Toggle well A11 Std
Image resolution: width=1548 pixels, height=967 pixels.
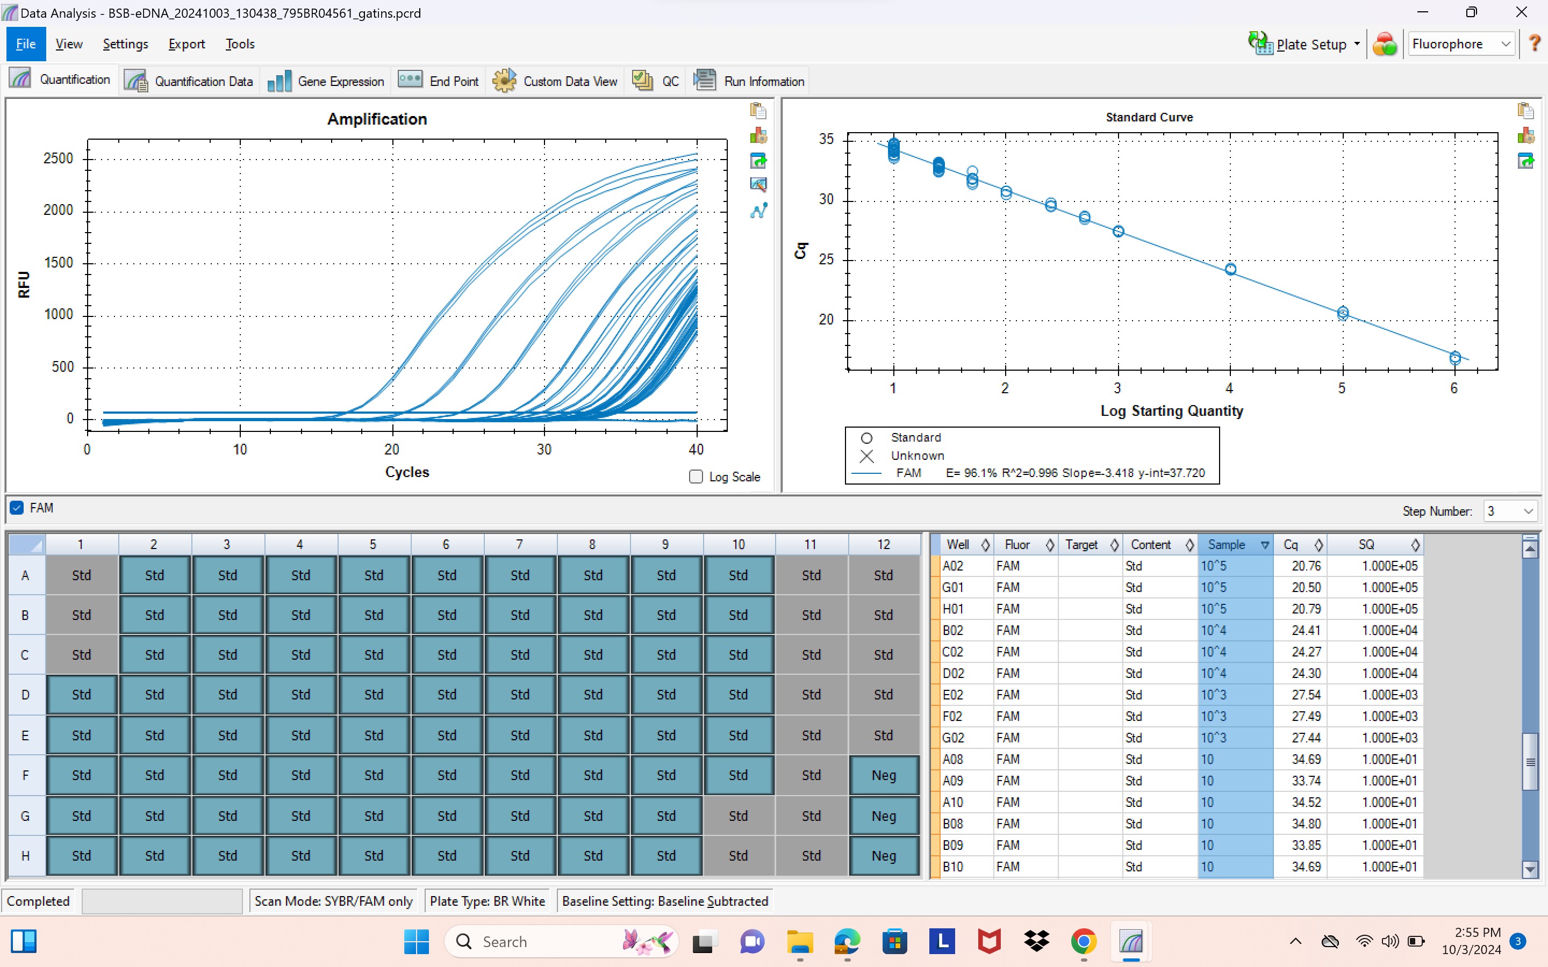coord(811,575)
